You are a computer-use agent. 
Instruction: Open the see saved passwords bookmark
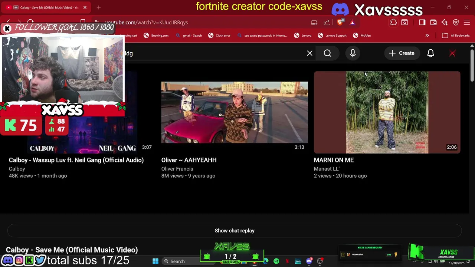[x=262, y=36]
